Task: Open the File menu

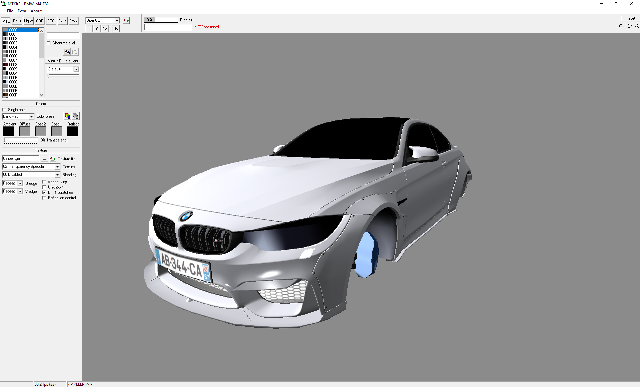Action: (10, 11)
